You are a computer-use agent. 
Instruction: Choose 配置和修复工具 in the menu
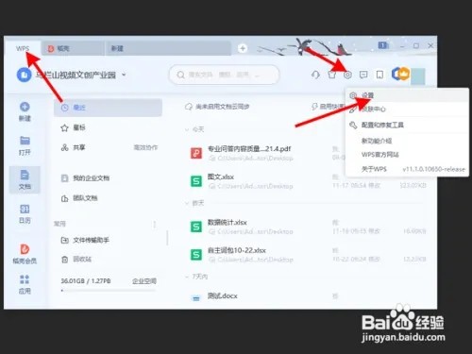click(407, 126)
